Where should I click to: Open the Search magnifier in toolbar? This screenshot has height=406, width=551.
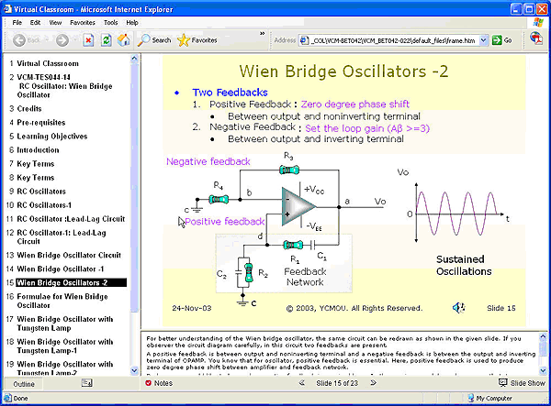[154, 40]
